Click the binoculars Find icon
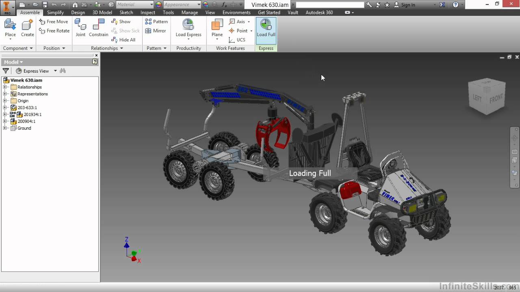The width and height of the screenshot is (520, 292). click(x=63, y=71)
